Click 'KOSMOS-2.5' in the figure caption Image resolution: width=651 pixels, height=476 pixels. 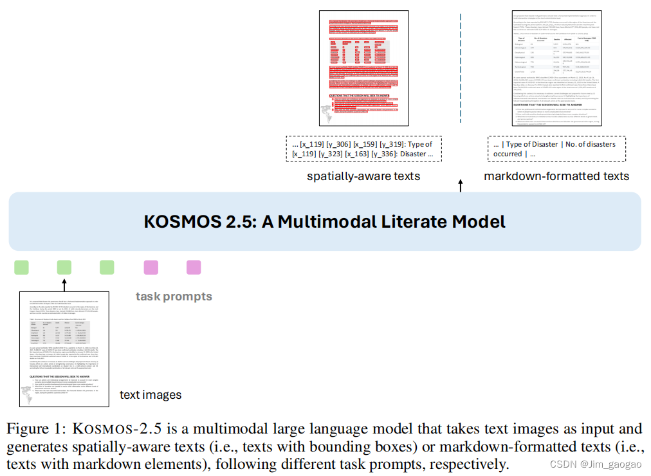pos(117,428)
